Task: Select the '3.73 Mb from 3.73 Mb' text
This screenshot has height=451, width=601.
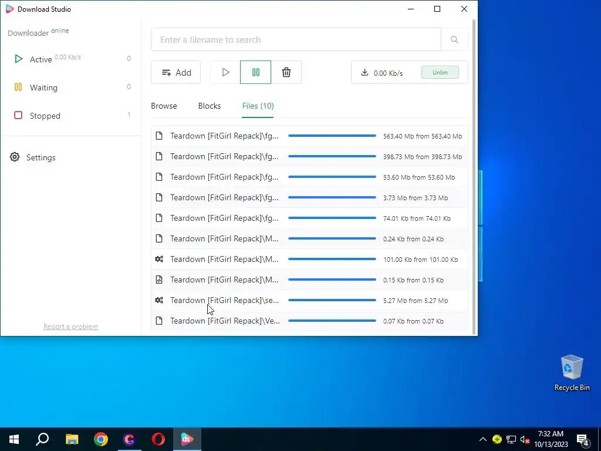Action: 416,198
